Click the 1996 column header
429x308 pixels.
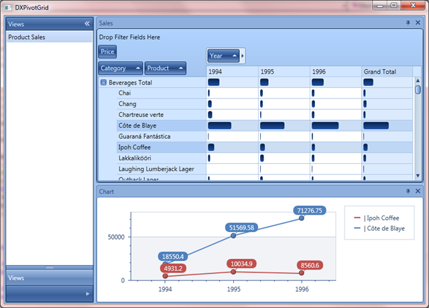click(336, 72)
